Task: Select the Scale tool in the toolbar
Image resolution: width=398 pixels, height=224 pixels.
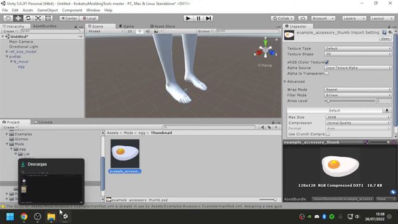Action: coord(38,18)
